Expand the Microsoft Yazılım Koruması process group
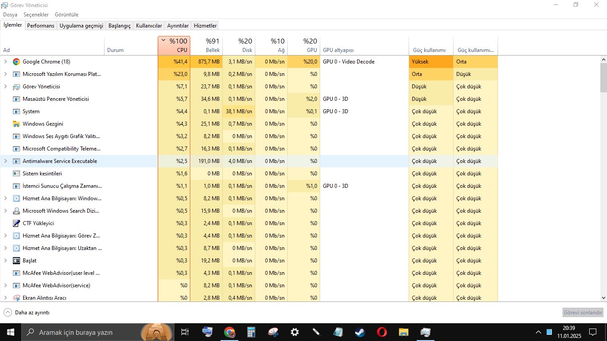Screen dimensions: 607x341 tap(6, 74)
